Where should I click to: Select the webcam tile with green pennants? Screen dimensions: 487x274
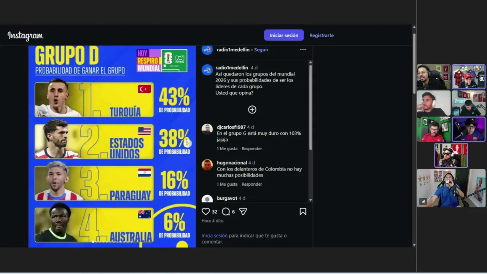coord(433,129)
